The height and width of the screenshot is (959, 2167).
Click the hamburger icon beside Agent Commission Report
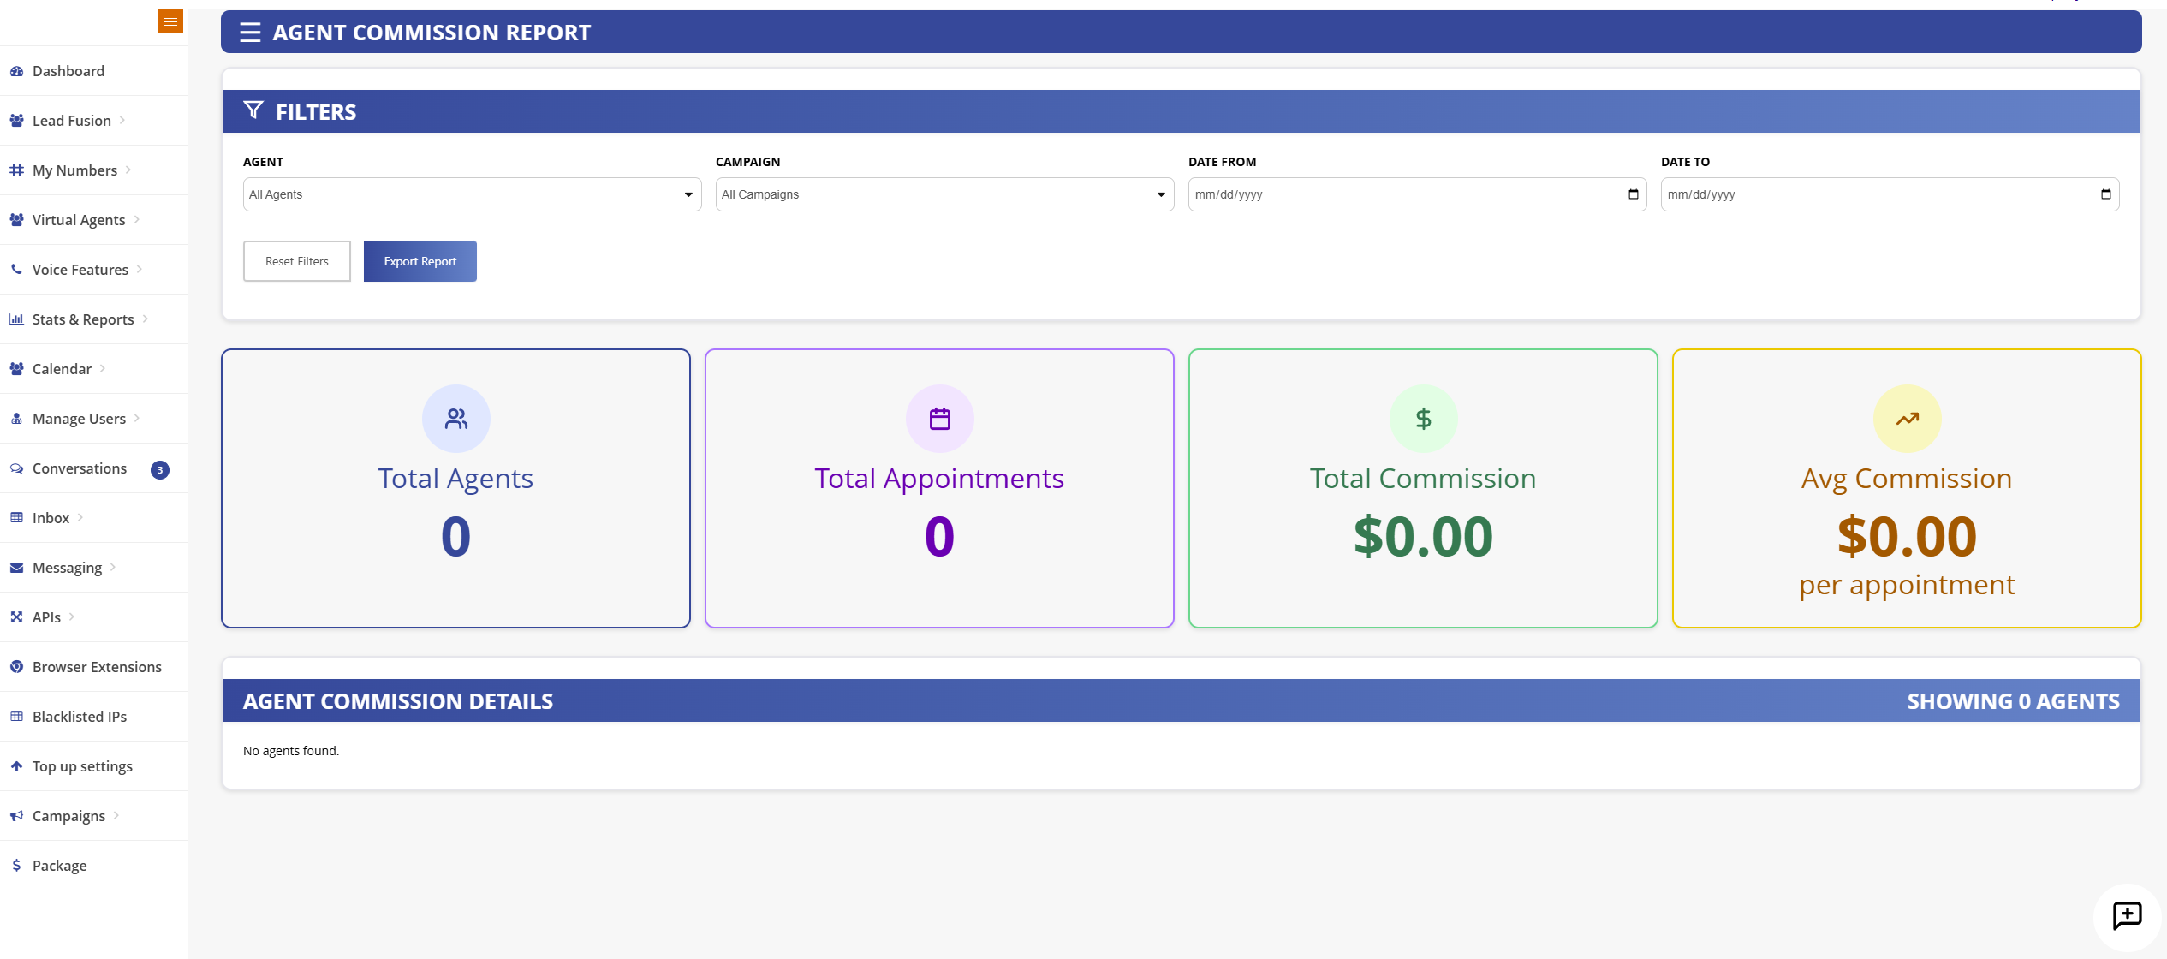(x=250, y=33)
